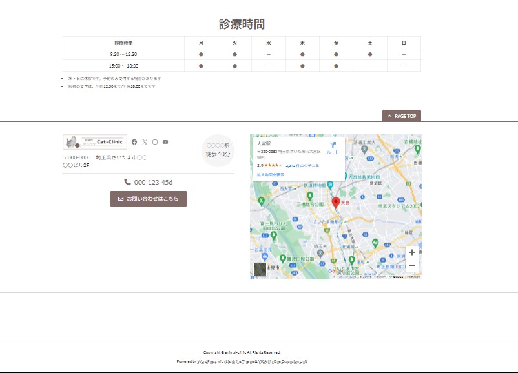Select the 〒000-0000 埼玉県さいたま市 address text
This screenshot has width=518, height=373.
point(105,157)
